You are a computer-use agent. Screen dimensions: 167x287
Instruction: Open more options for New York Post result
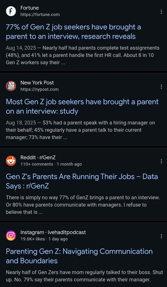point(161,87)
